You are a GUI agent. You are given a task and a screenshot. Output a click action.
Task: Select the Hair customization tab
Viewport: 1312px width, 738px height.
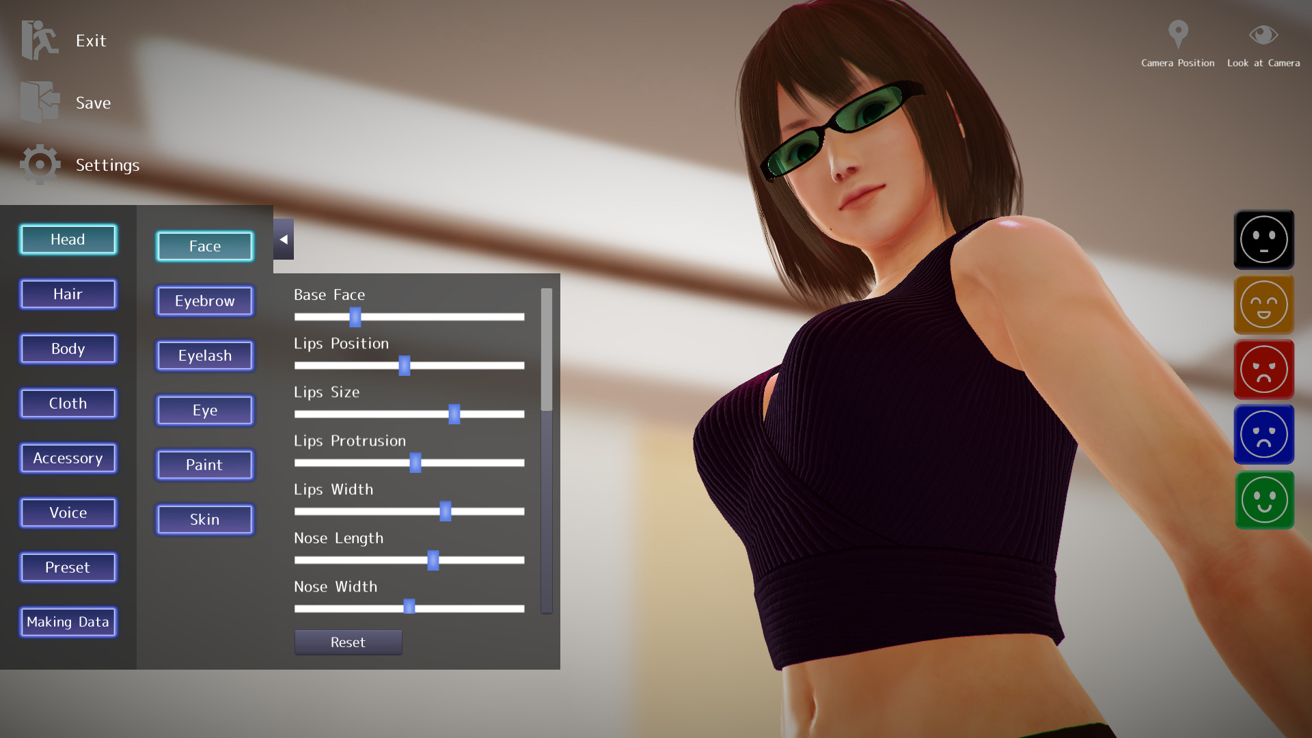[68, 294]
